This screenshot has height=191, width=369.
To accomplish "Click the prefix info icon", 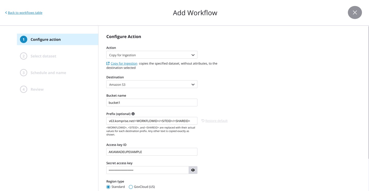I will click(133, 114).
